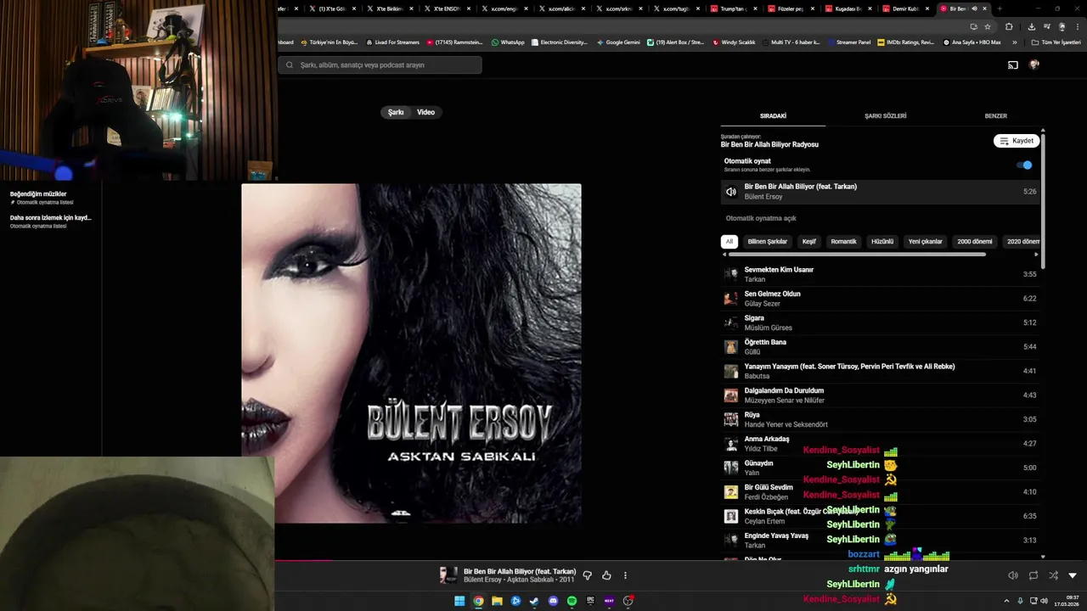Play Sigara by Müslüm Gürses
This screenshot has width=1087, height=611.
tap(881, 322)
